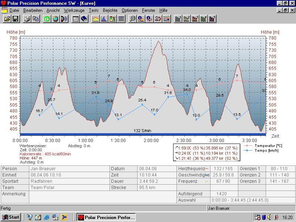
Task: Click the magnifier zoom icon
Action: point(132,19)
